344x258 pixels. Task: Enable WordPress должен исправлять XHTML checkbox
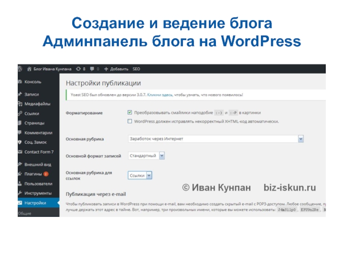coord(130,121)
